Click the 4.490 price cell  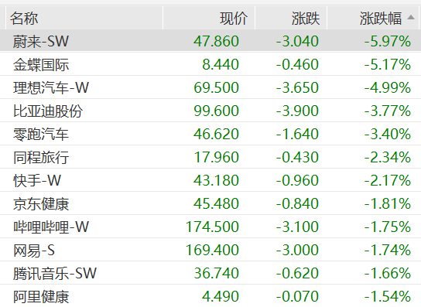(221, 296)
